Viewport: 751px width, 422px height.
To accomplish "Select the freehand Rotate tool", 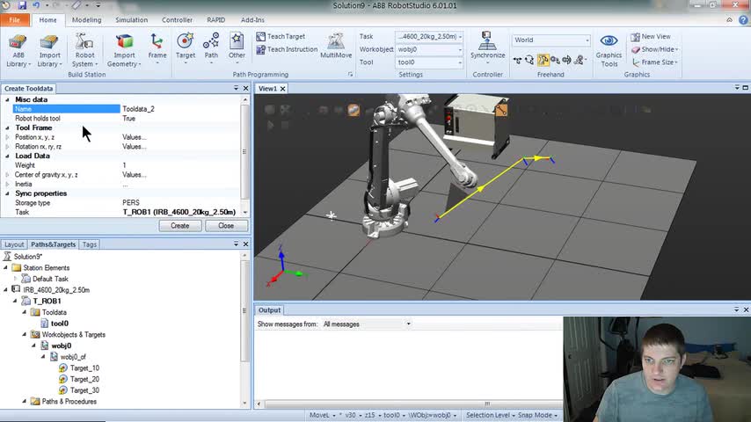I will tap(529, 60).
